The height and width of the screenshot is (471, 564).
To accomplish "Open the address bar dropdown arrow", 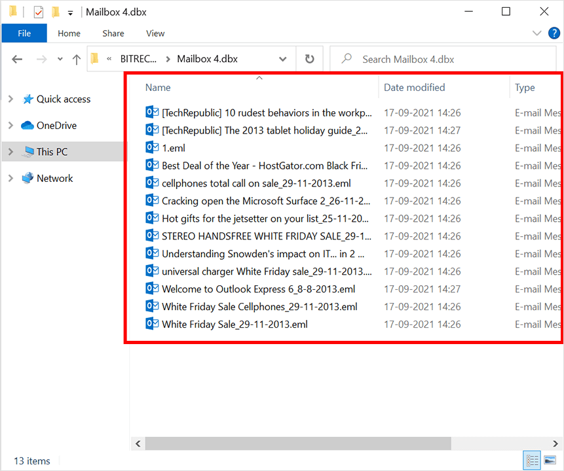I will click(282, 58).
